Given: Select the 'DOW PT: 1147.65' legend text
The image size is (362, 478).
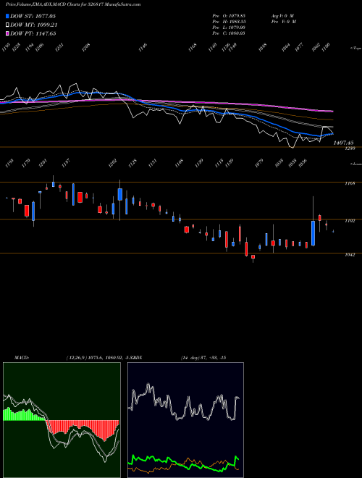Looking at the screenshot, I should coord(33,33).
